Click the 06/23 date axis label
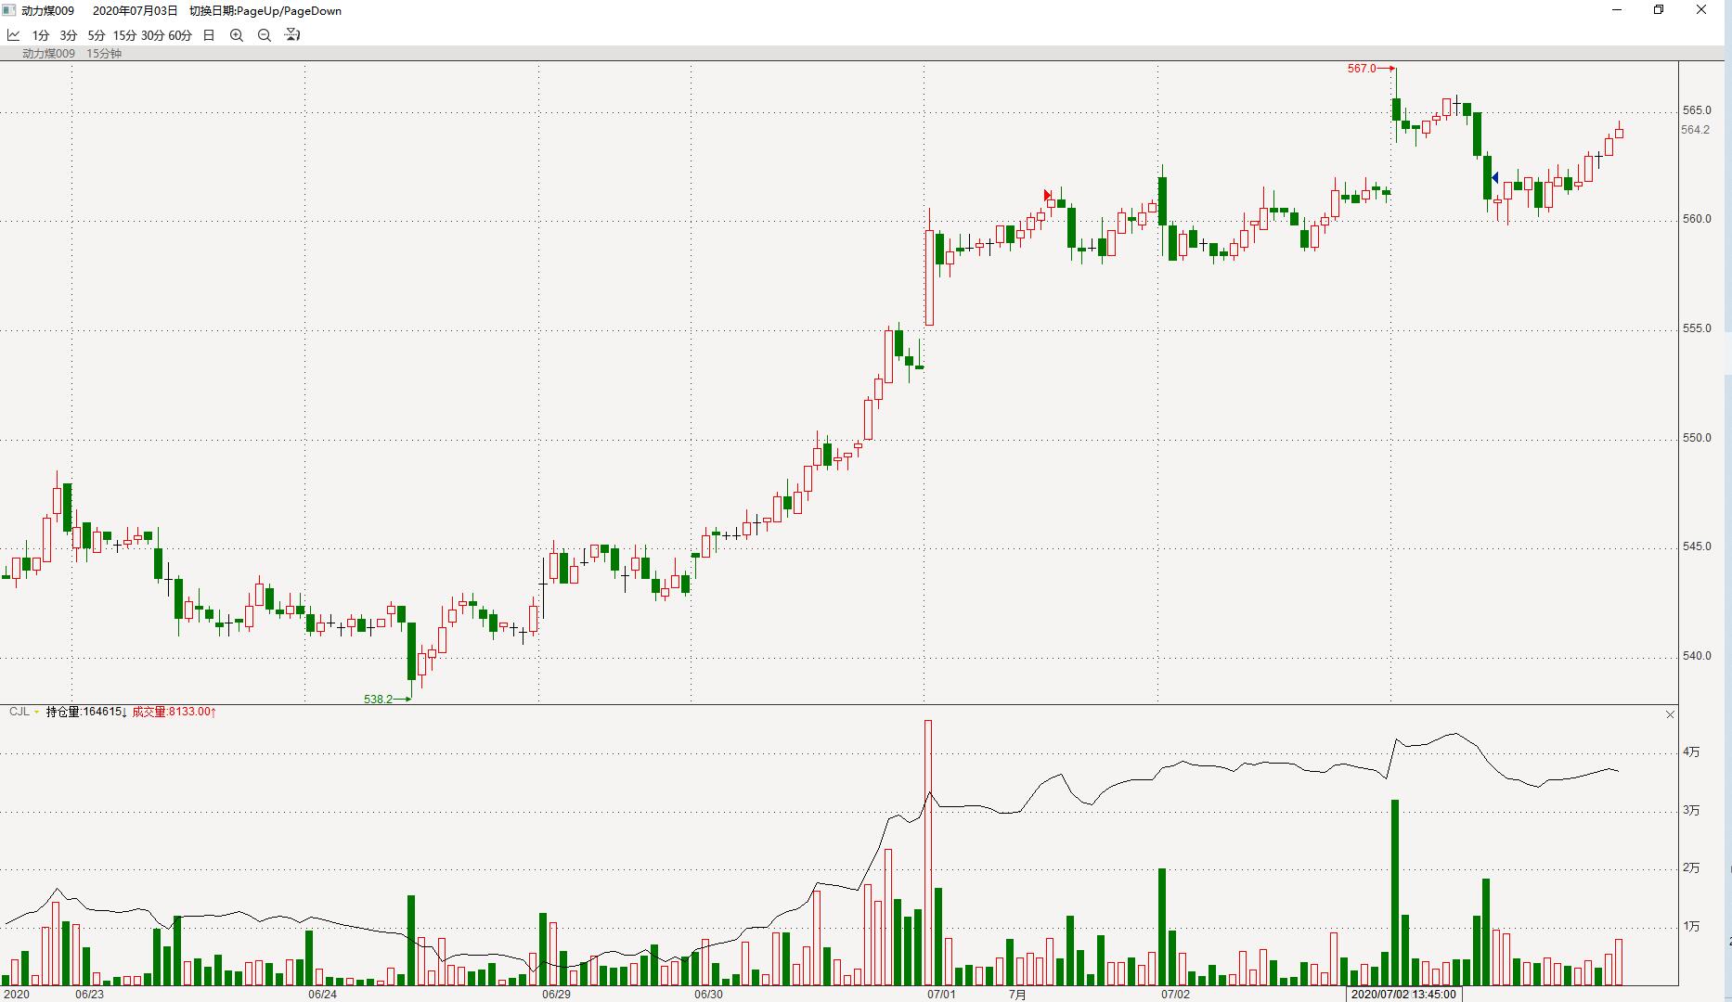 89,995
